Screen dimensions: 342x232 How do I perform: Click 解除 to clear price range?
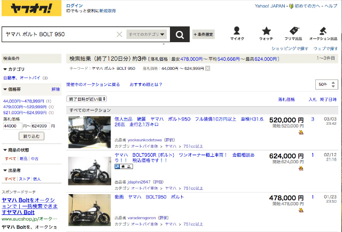point(56,89)
